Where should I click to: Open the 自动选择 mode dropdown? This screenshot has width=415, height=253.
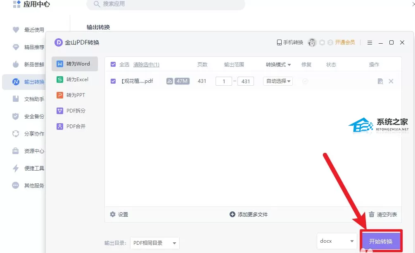click(x=278, y=81)
